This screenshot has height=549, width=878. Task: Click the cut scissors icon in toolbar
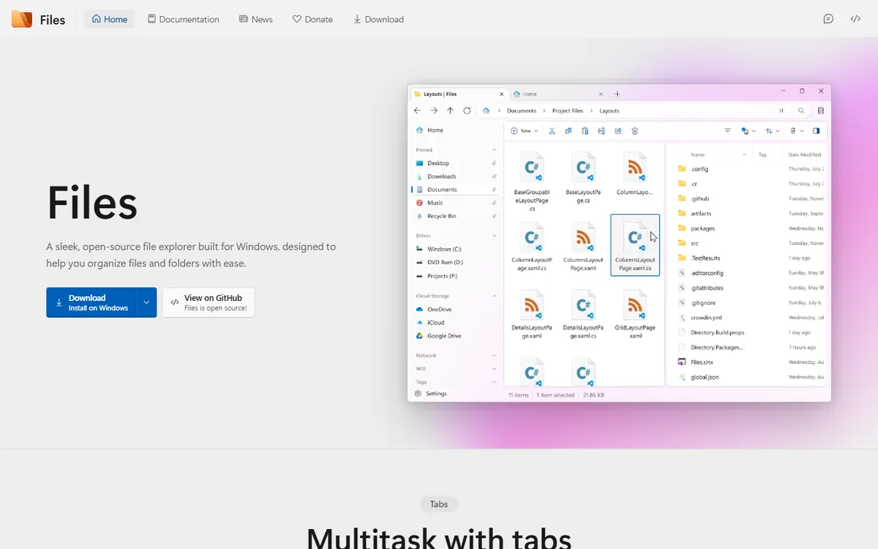(x=552, y=131)
